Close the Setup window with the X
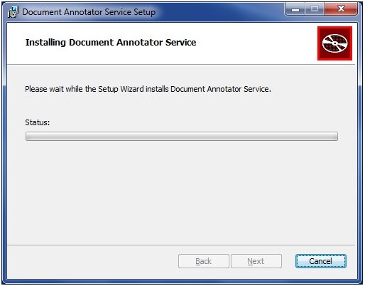This screenshot has width=365, height=286. [x=341, y=9]
